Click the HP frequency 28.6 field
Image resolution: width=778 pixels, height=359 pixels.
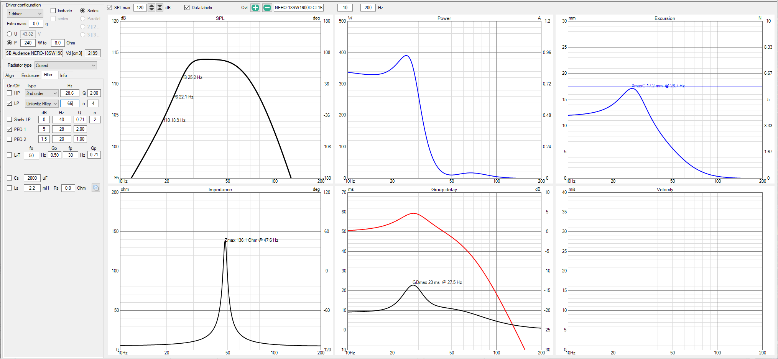pyautogui.click(x=70, y=93)
